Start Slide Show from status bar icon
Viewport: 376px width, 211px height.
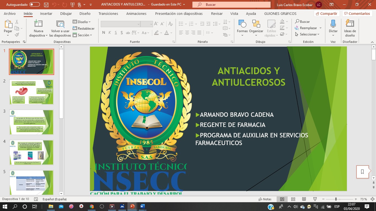click(315, 199)
